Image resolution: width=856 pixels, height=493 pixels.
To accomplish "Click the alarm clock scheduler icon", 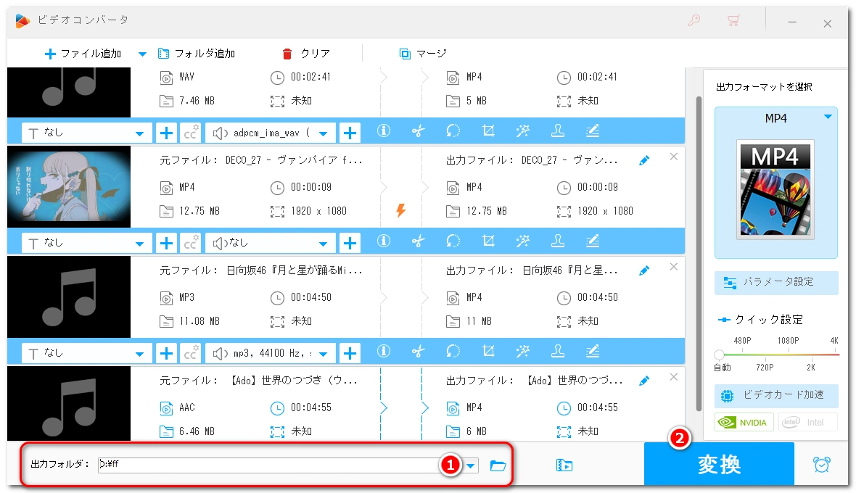I will [x=821, y=465].
